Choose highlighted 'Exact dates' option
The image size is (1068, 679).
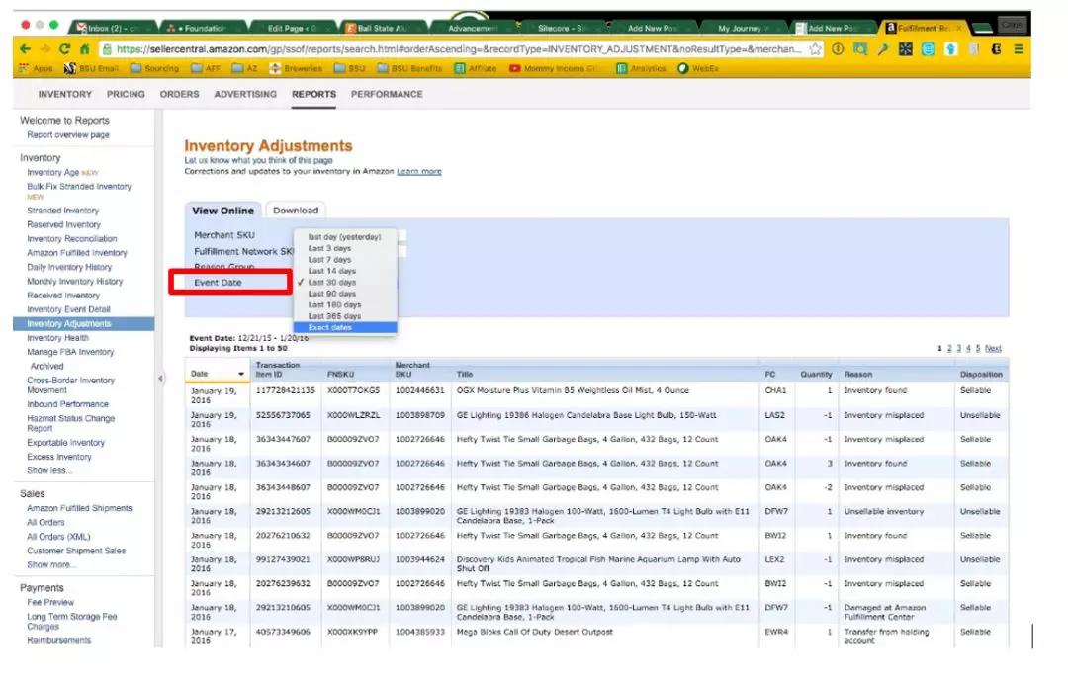tap(345, 327)
